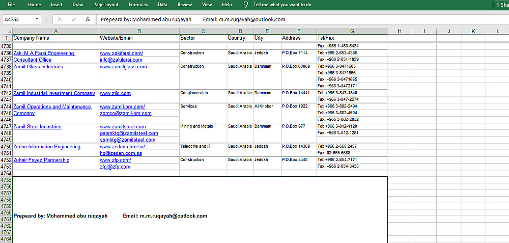The image size is (509, 243).
Task: Select the Tel: +966 3-812-1120 cell
Action: (352, 126)
